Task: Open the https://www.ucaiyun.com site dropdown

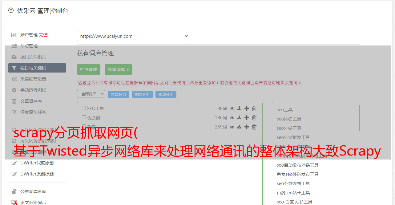Action: coord(133,36)
